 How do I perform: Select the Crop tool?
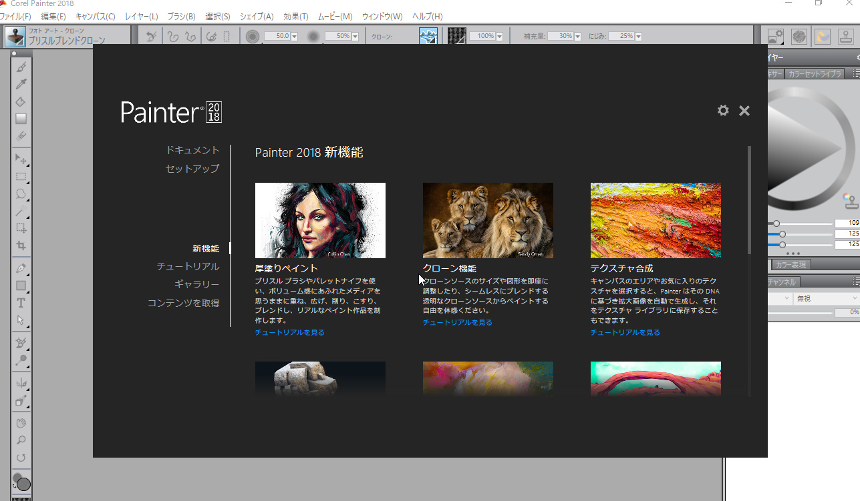21,246
